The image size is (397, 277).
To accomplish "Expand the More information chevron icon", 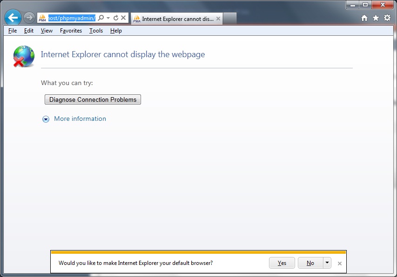I will coord(46,119).
